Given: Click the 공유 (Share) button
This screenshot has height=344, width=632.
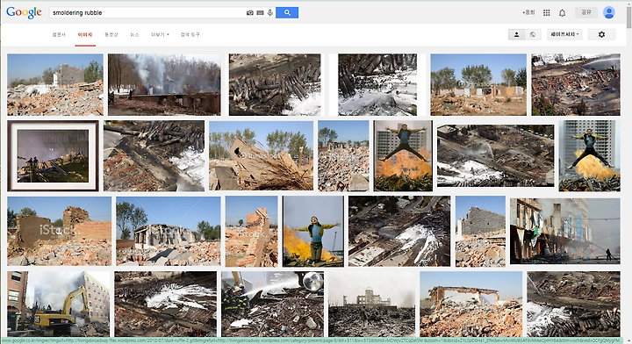Looking at the screenshot, I should coord(586,12).
